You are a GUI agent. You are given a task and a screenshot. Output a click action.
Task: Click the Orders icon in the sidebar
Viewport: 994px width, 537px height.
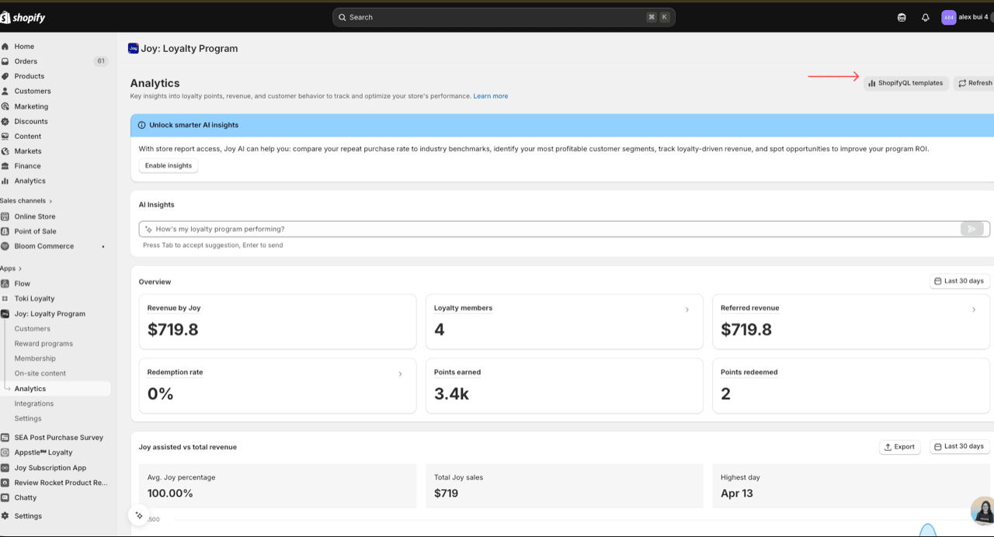5,61
